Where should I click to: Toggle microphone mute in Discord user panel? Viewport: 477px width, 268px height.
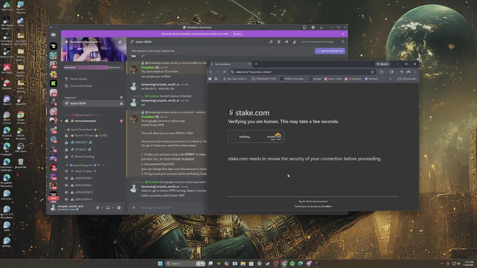98,208
